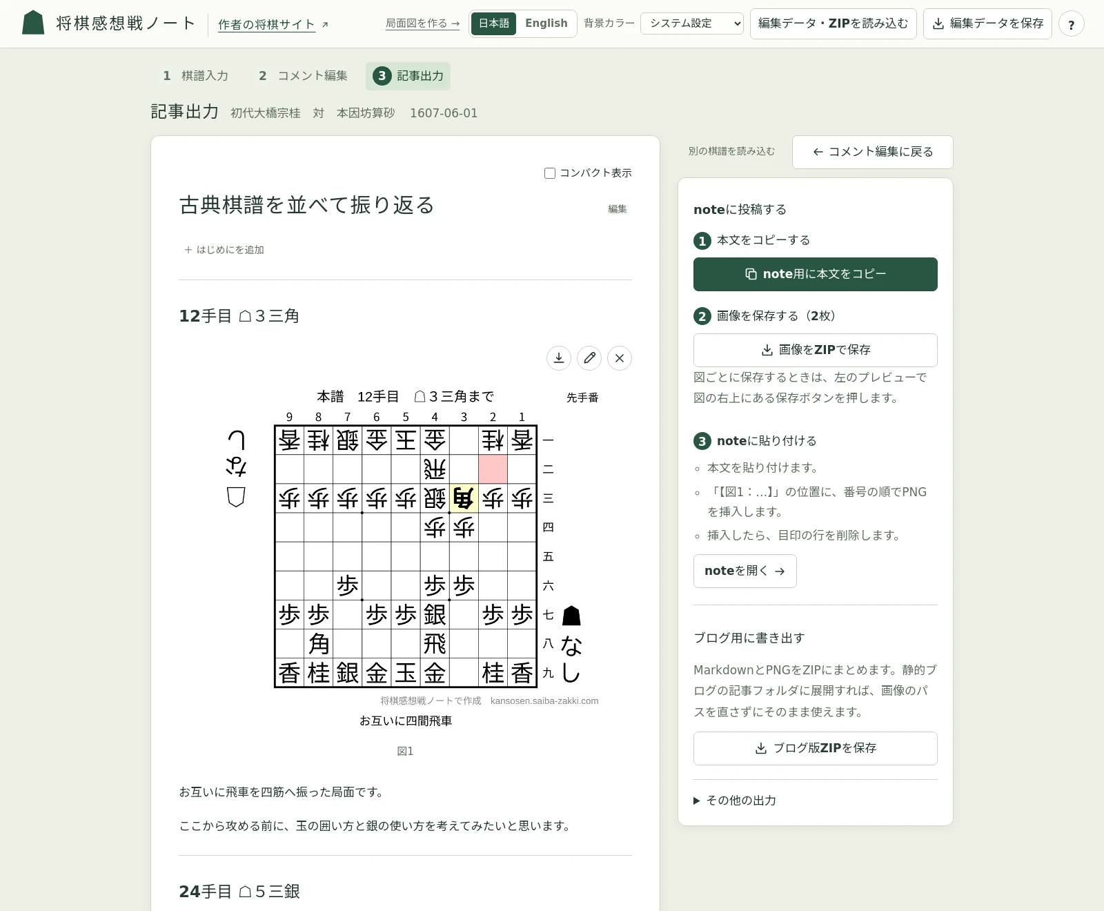
Task: Edit figure 1 with pencil icon
Action: click(x=589, y=357)
